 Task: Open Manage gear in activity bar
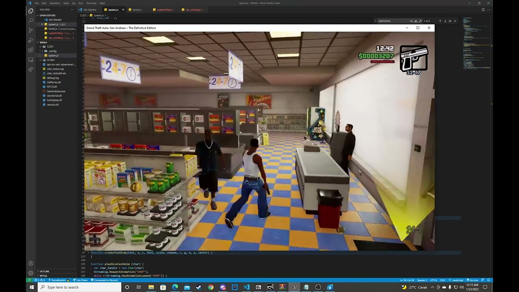click(31, 273)
